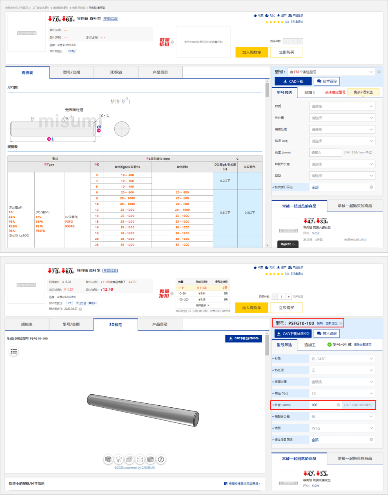Select the 剩余7项未选 tab

pos(363,93)
